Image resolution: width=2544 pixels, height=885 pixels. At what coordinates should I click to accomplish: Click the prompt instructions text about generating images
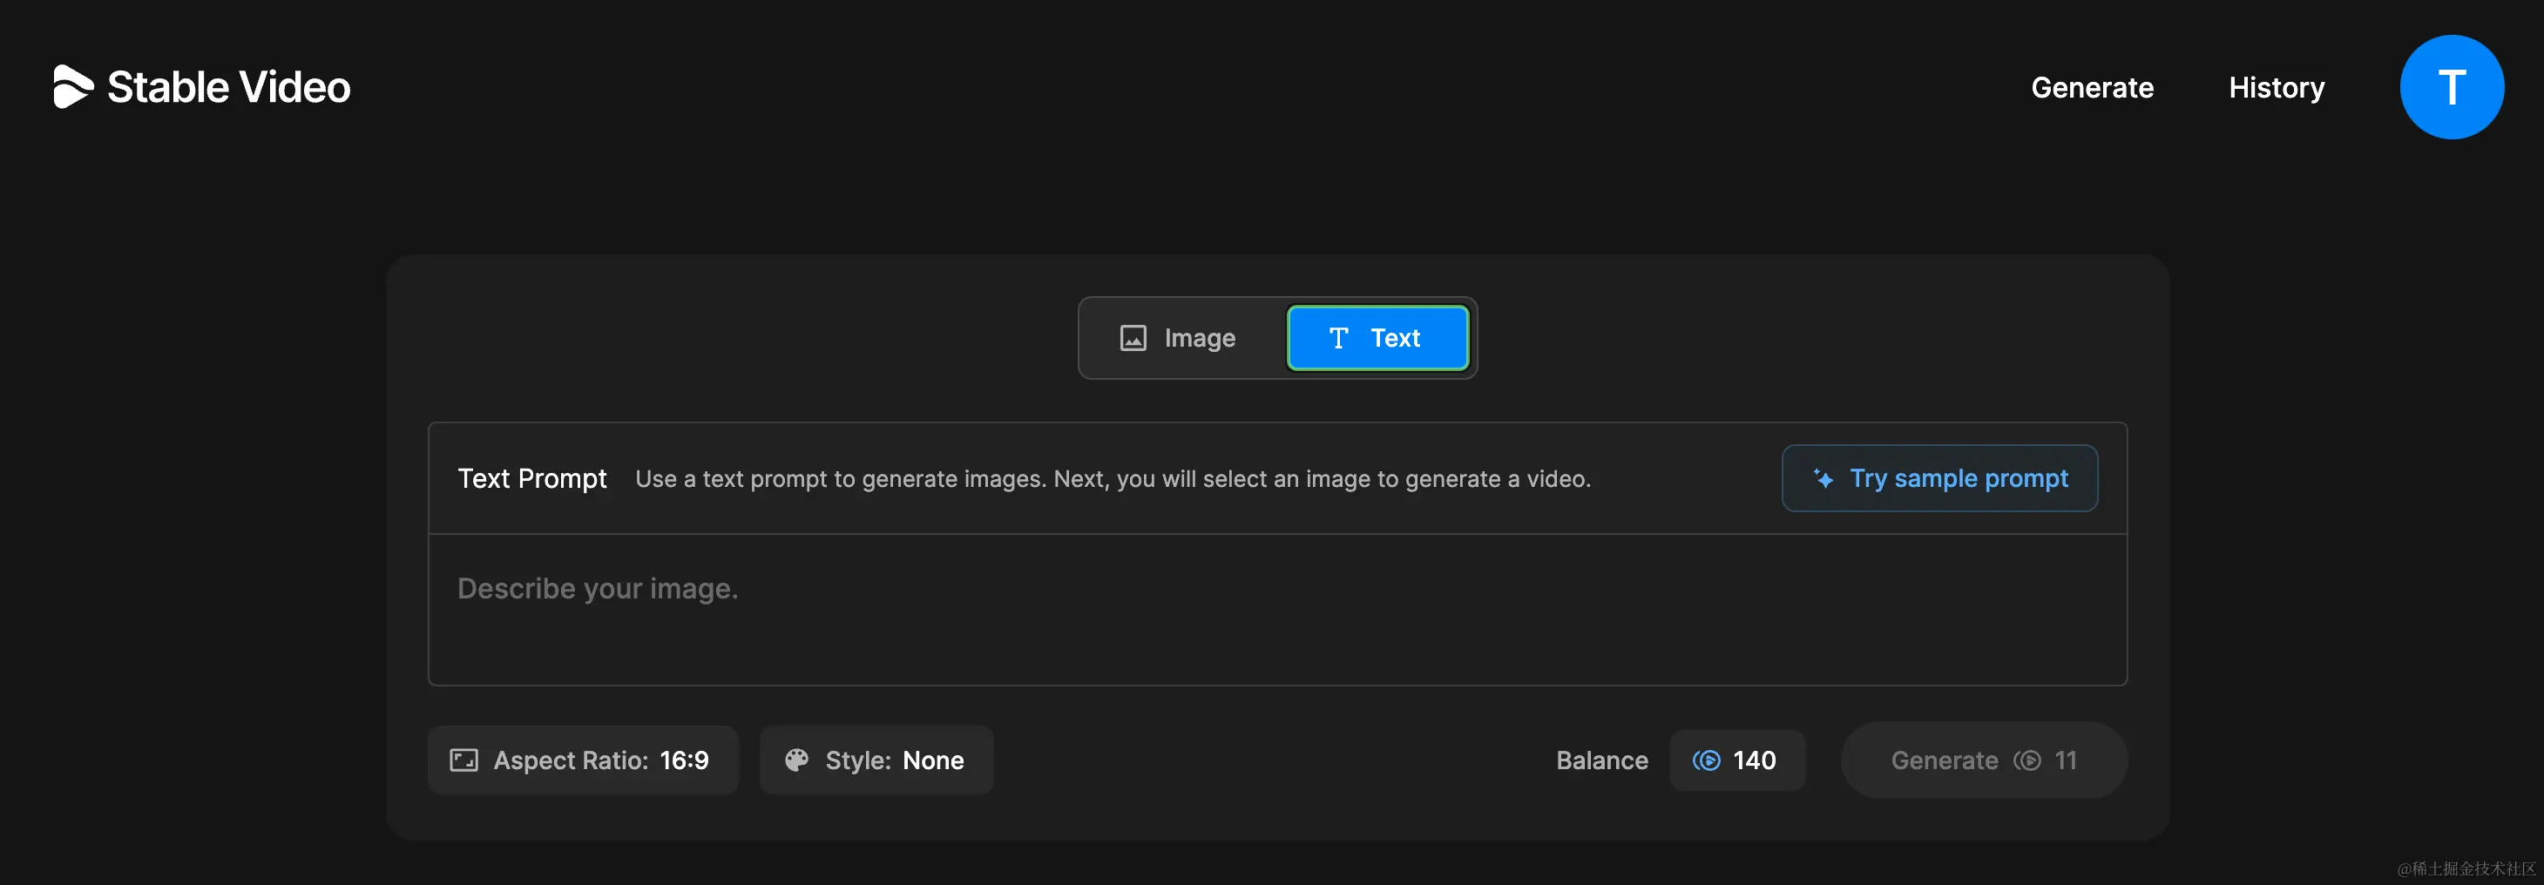point(1112,479)
